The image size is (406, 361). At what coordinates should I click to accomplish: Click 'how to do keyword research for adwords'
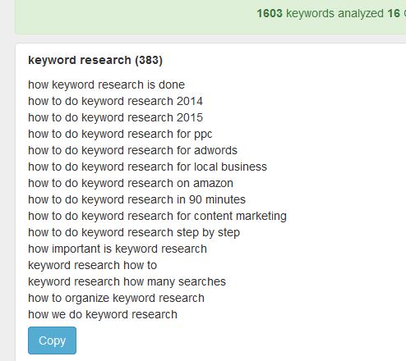(132, 150)
